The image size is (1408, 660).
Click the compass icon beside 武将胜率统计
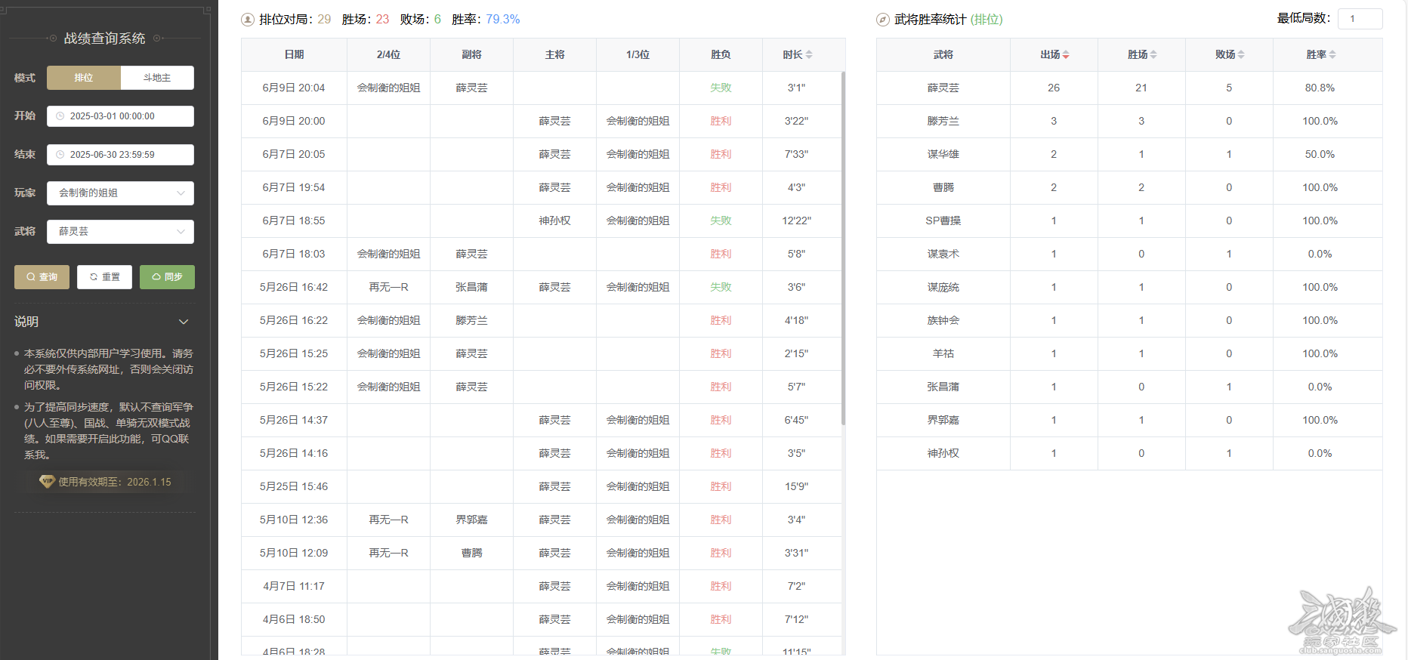[883, 20]
